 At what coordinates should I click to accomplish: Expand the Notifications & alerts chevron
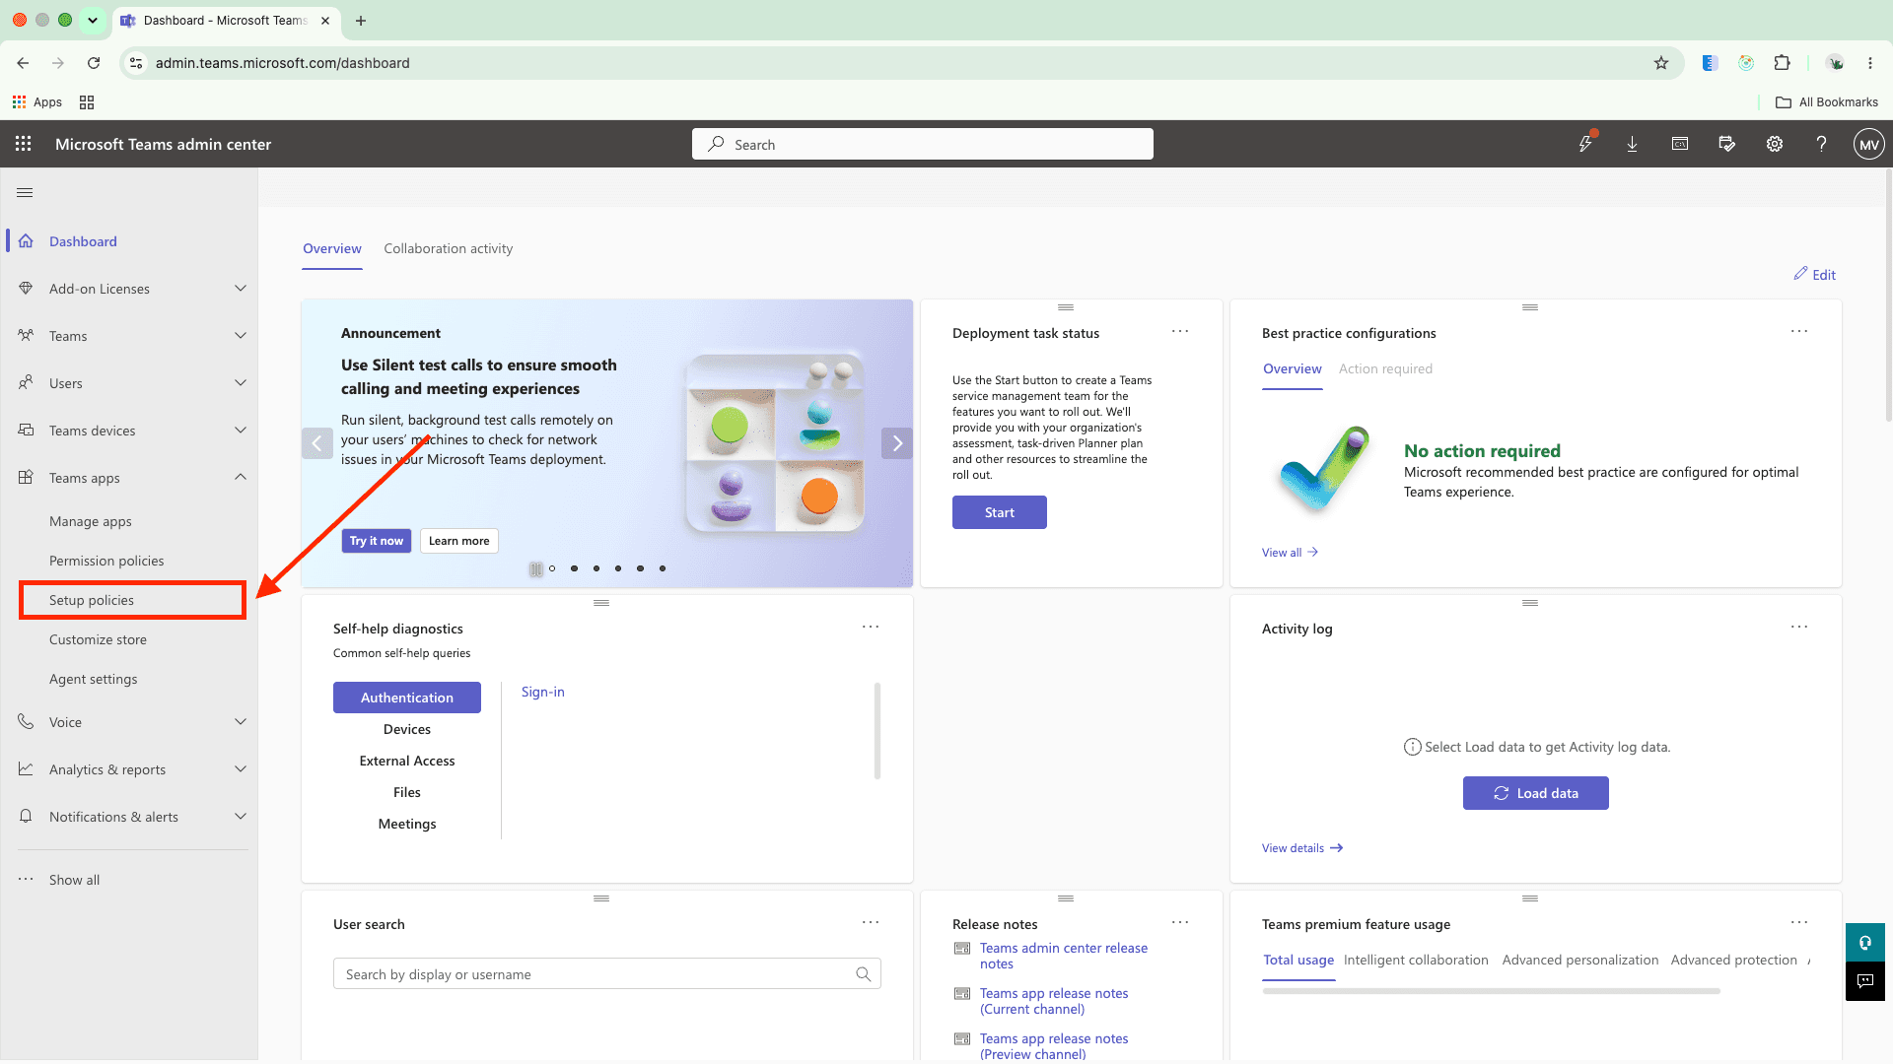click(241, 817)
